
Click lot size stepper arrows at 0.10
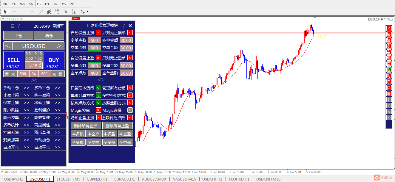pyautogui.click(x=40, y=65)
